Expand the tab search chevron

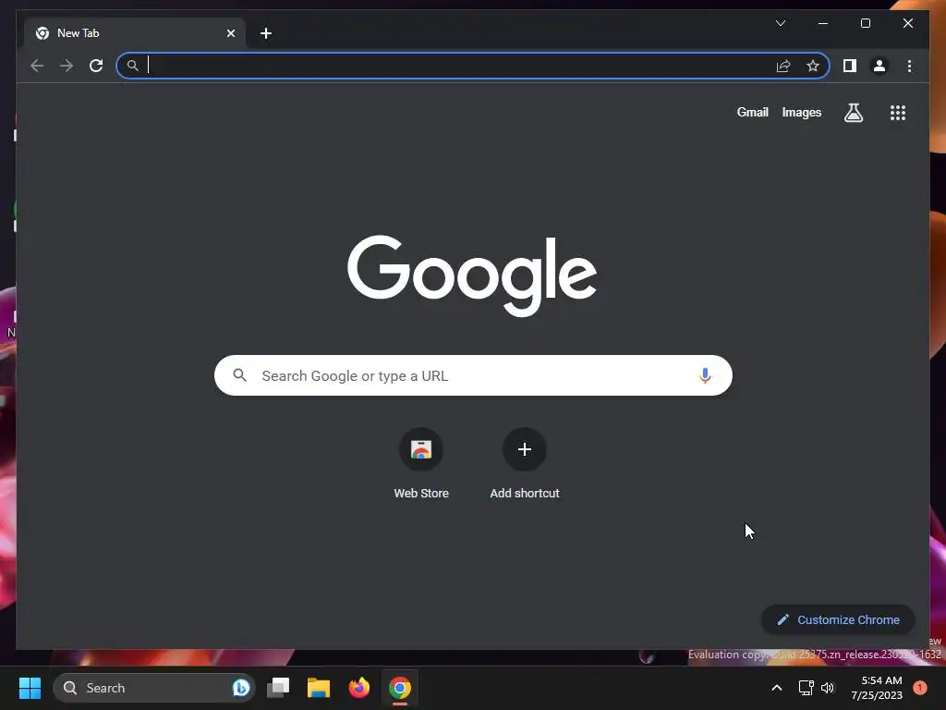coord(780,23)
